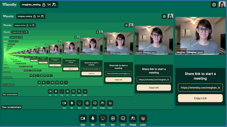Open profile avatar in top-right header
227x127 pixels.
click(x=222, y=5)
